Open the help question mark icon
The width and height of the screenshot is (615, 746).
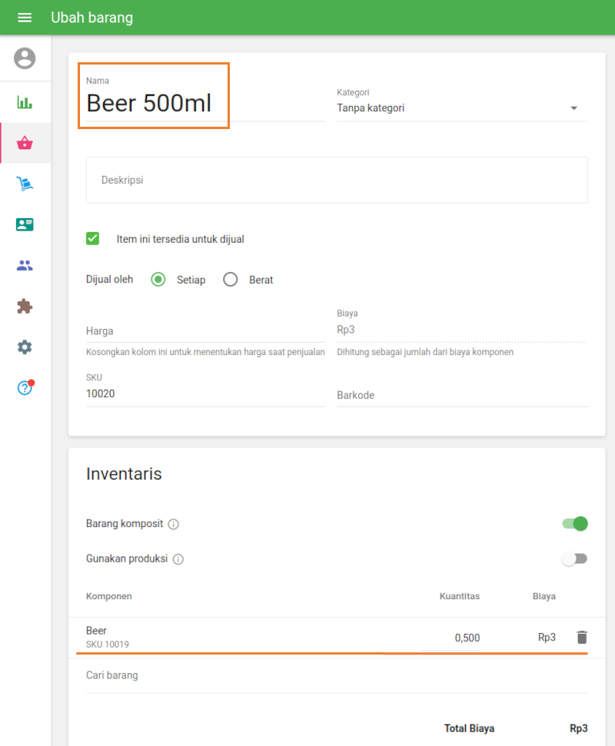[x=25, y=388]
